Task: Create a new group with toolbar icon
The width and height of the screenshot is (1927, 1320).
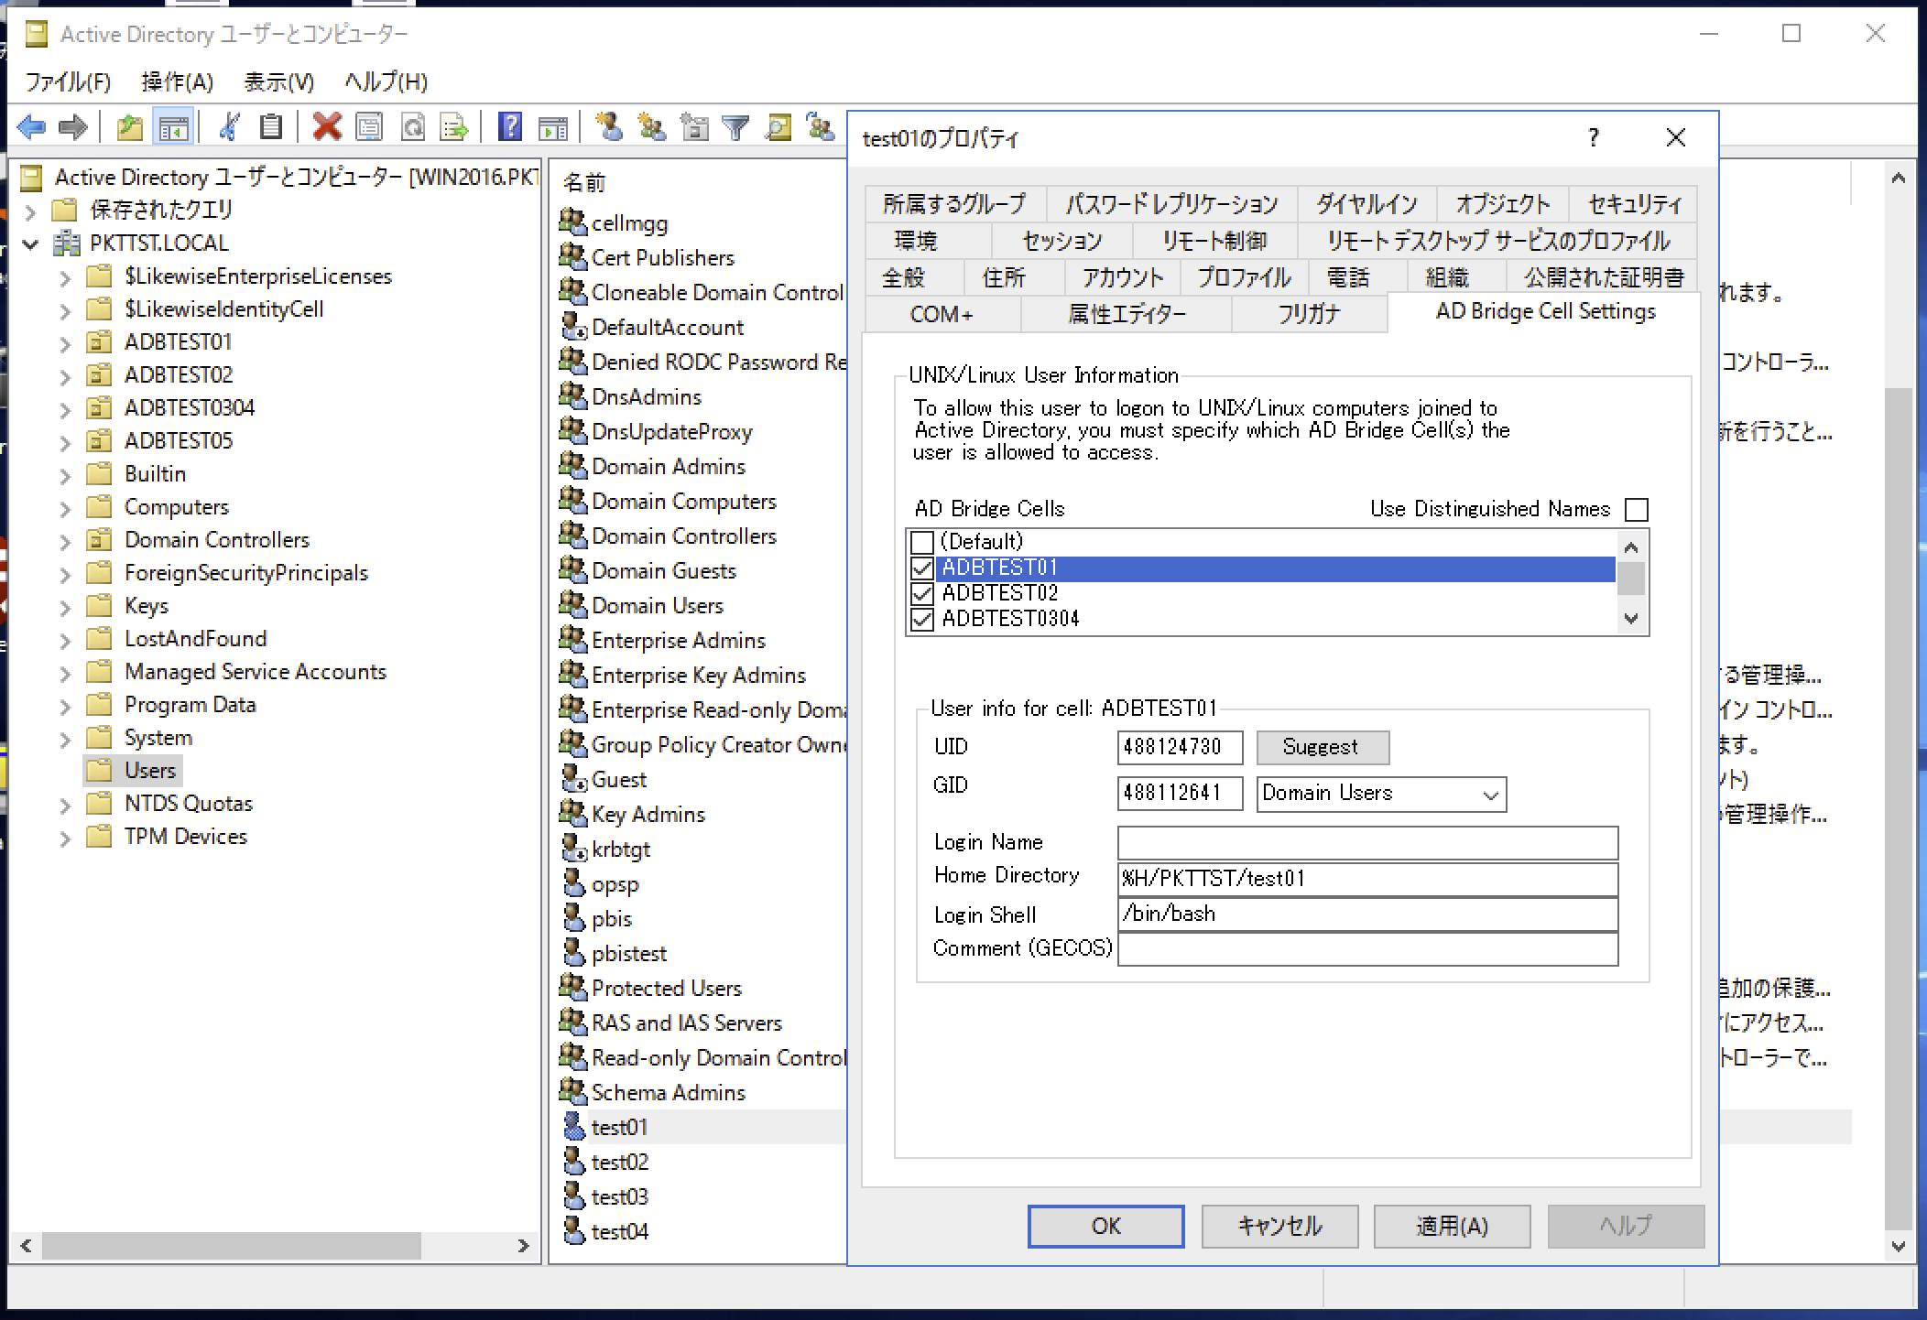Action: (652, 126)
